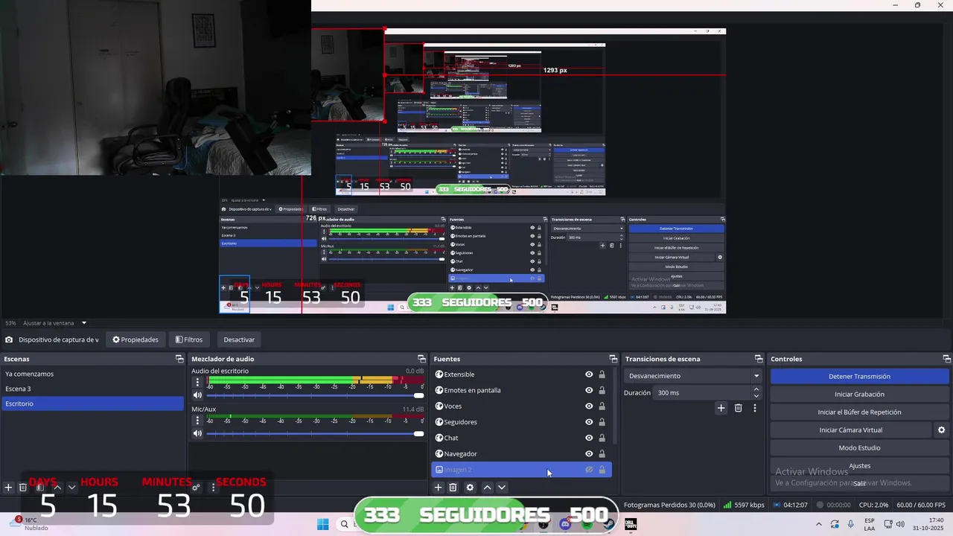Remove selected source with Fuentes trash icon
This screenshot has height=536, width=953.
click(453, 488)
